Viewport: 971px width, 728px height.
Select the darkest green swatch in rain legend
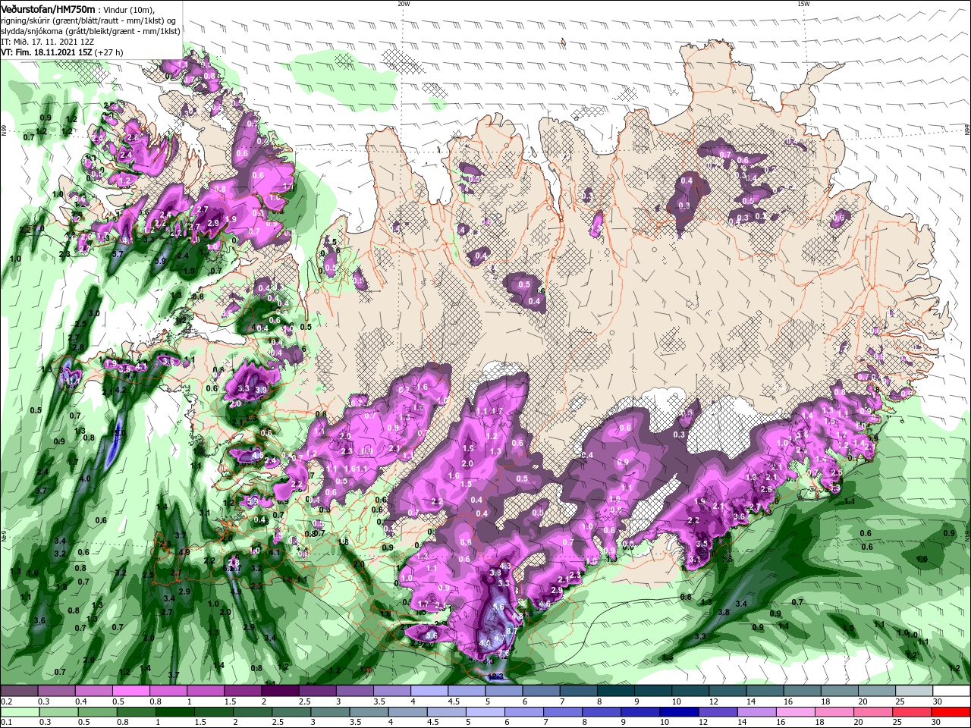(174, 711)
